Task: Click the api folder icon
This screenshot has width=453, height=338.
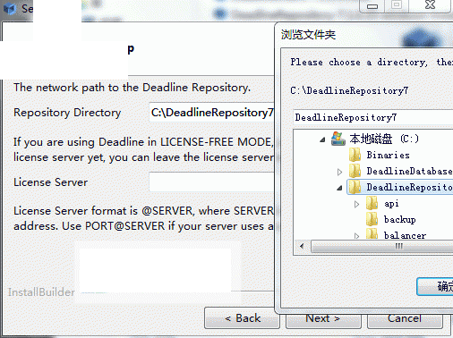Action: point(372,204)
